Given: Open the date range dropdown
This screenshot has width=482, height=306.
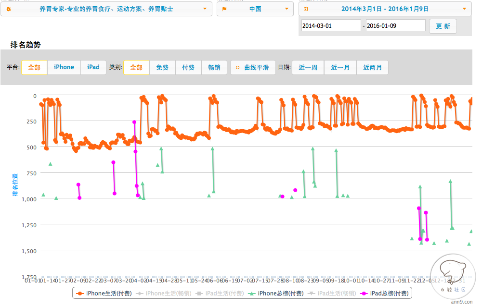Looking at the screenshot, I should (x=464, y=9).
